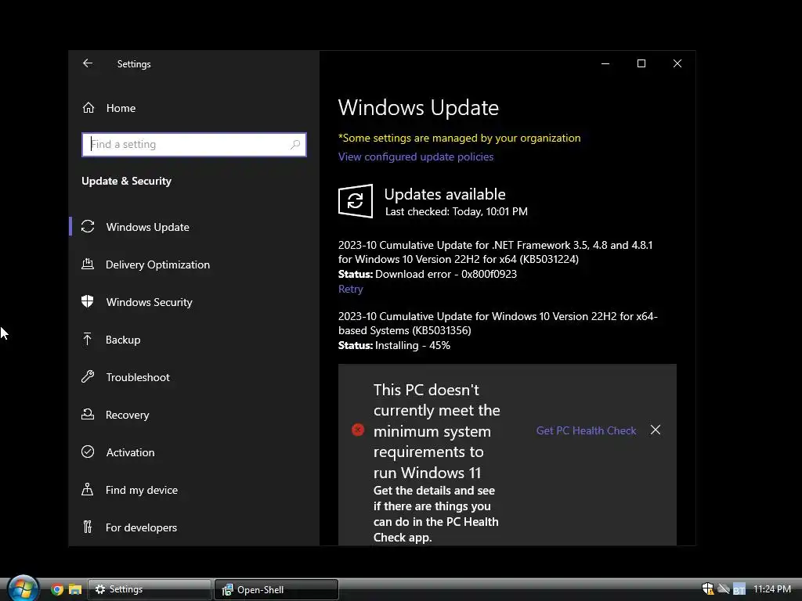Click the red error icon in Windows 11 banner
Viewport: 802px width, 601px height.
tap(358, 430)
